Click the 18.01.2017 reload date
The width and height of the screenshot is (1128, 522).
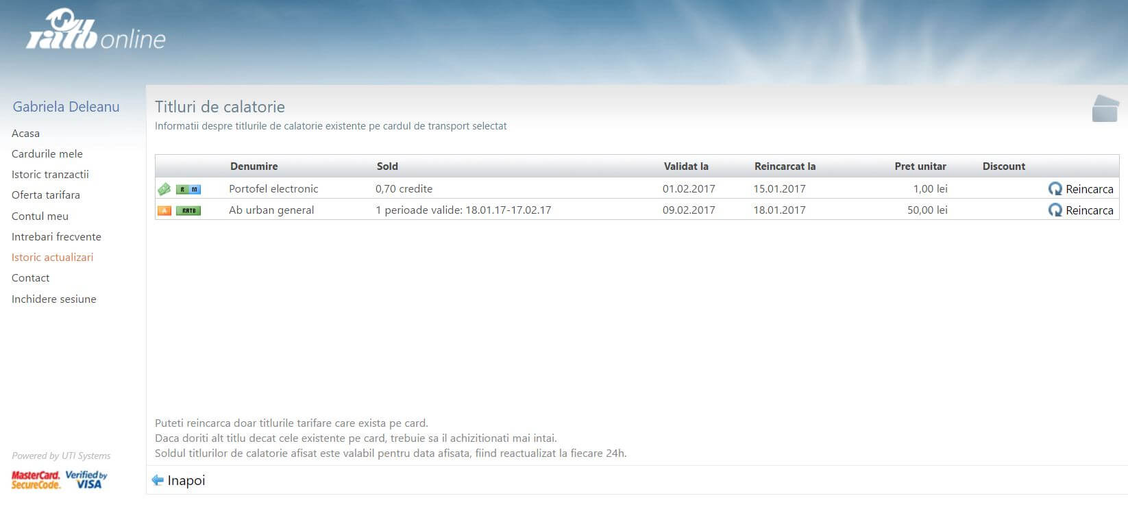pos(779,210)
